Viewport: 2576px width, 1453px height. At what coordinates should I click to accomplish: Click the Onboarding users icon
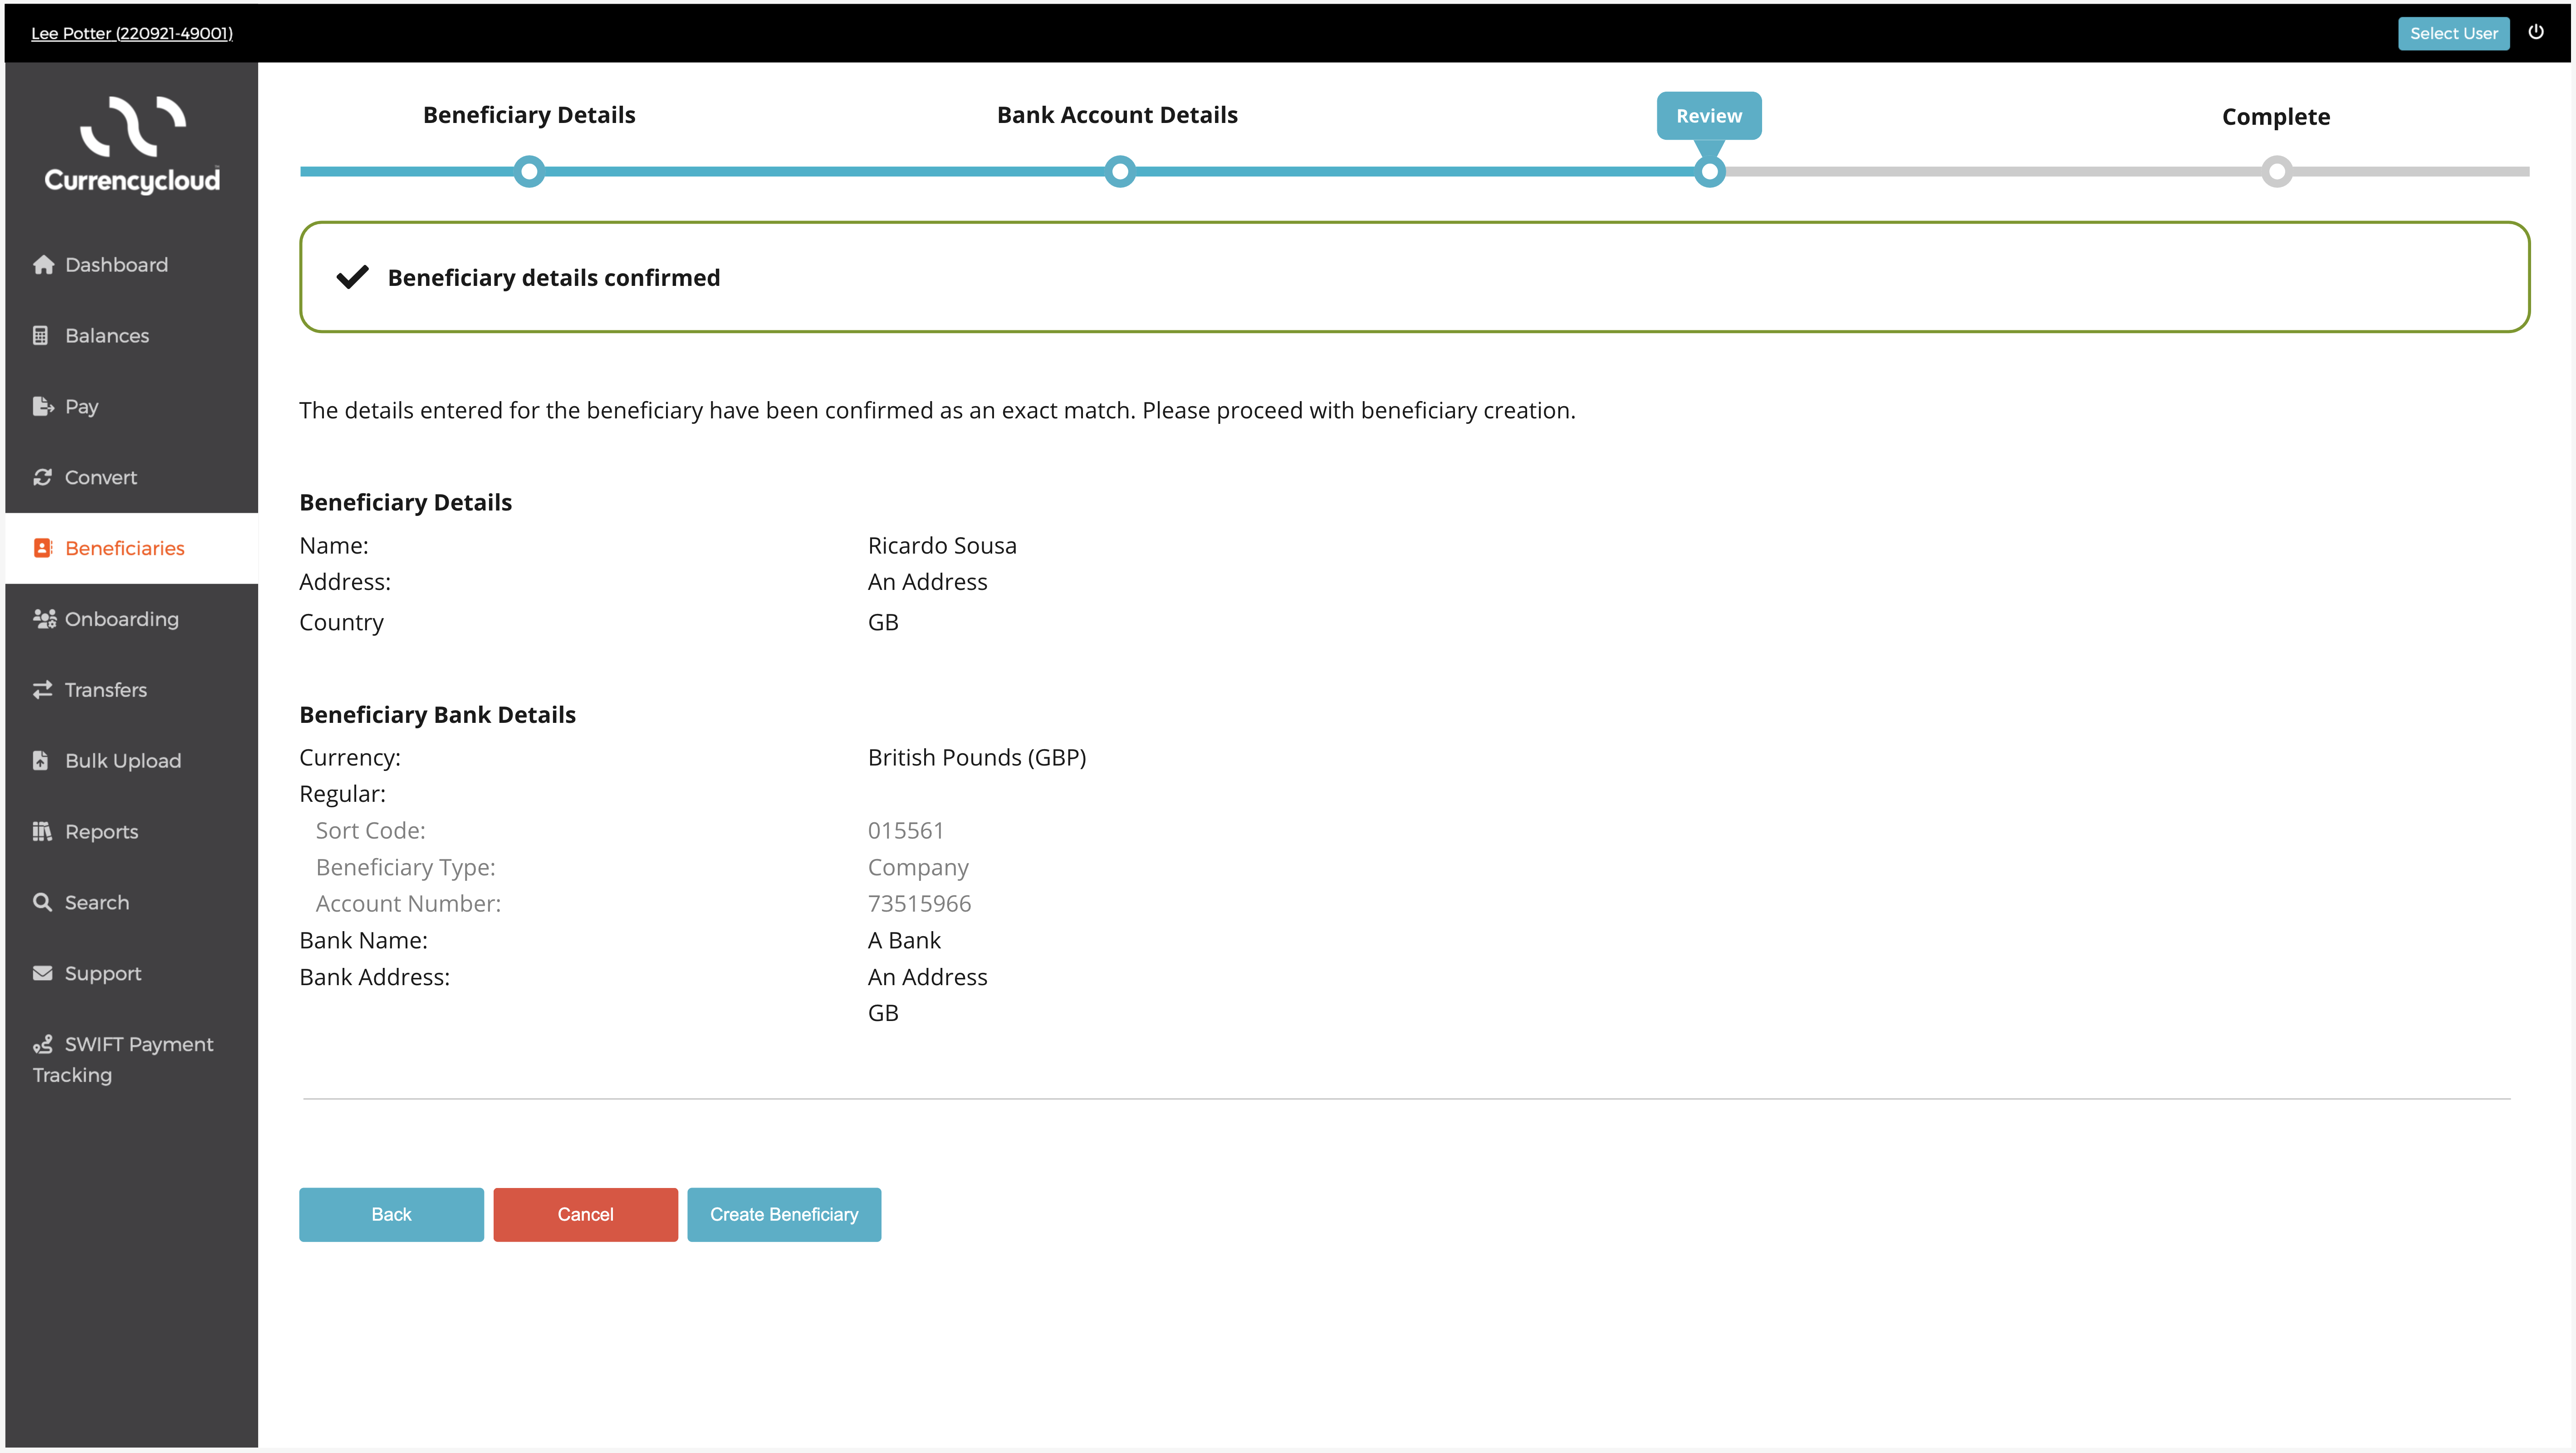click(x=44, y=619)
